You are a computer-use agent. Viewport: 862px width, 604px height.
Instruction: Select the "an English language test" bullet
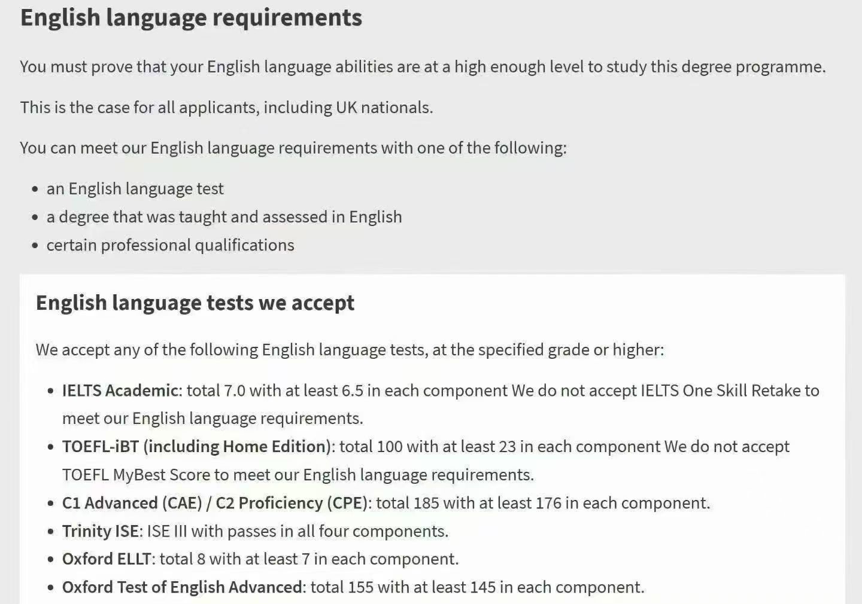coord(135,189)
